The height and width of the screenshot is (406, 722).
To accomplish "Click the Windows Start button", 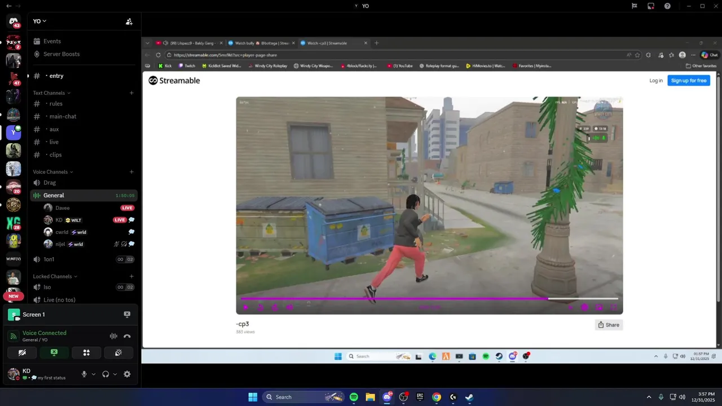I will [x=253, y=397].
